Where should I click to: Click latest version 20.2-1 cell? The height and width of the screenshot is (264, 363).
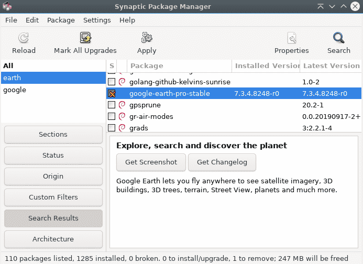(x=313, y=105)
